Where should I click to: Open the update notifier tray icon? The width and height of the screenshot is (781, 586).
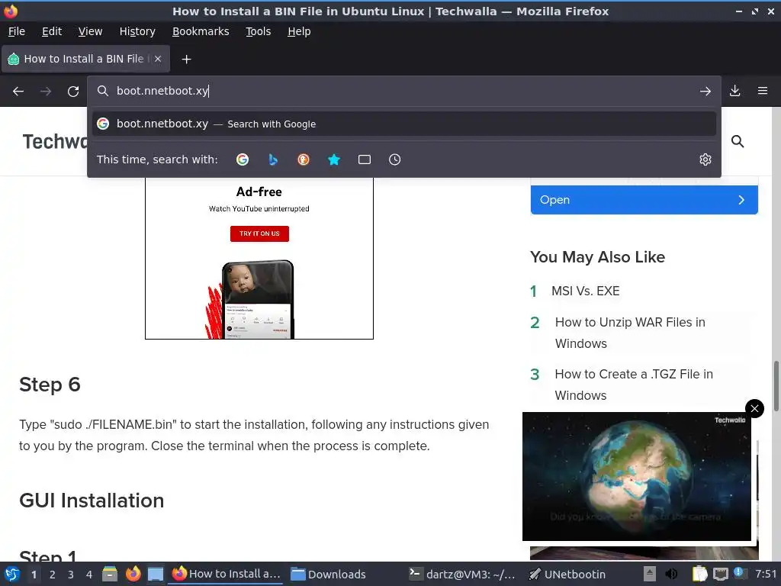[x=739, y=573]
